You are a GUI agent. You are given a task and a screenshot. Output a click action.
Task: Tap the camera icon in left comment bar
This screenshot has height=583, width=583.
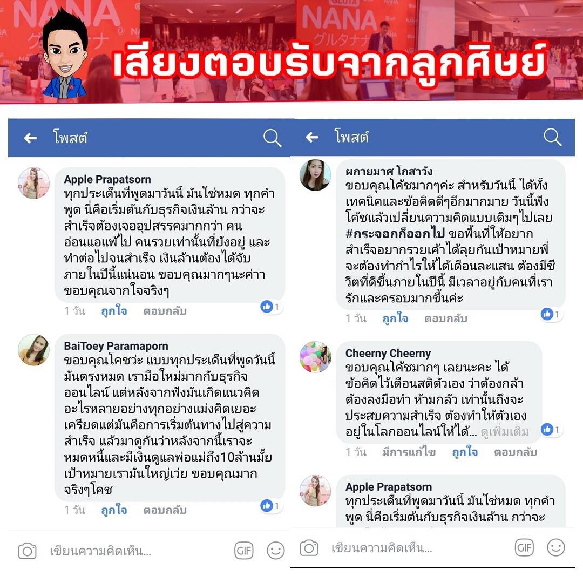coord(28,551)
